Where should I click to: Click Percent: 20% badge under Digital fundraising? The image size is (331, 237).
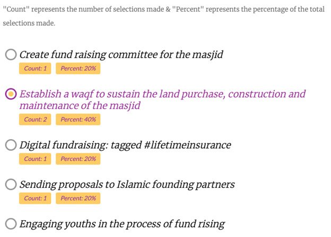(78, 159)
